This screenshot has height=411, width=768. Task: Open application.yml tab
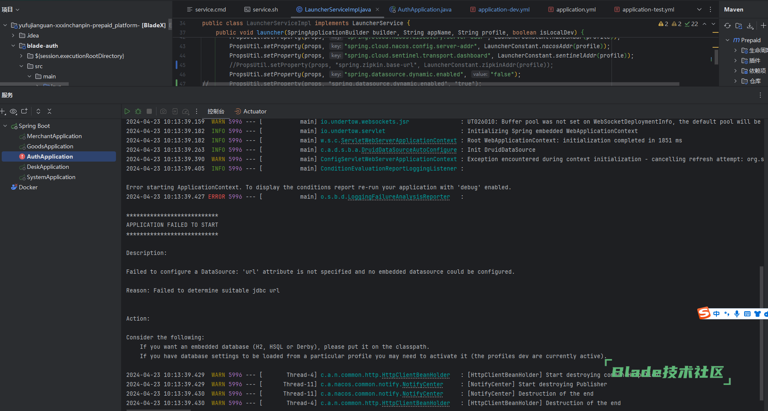pyautogui.click(x=572, y=9)
